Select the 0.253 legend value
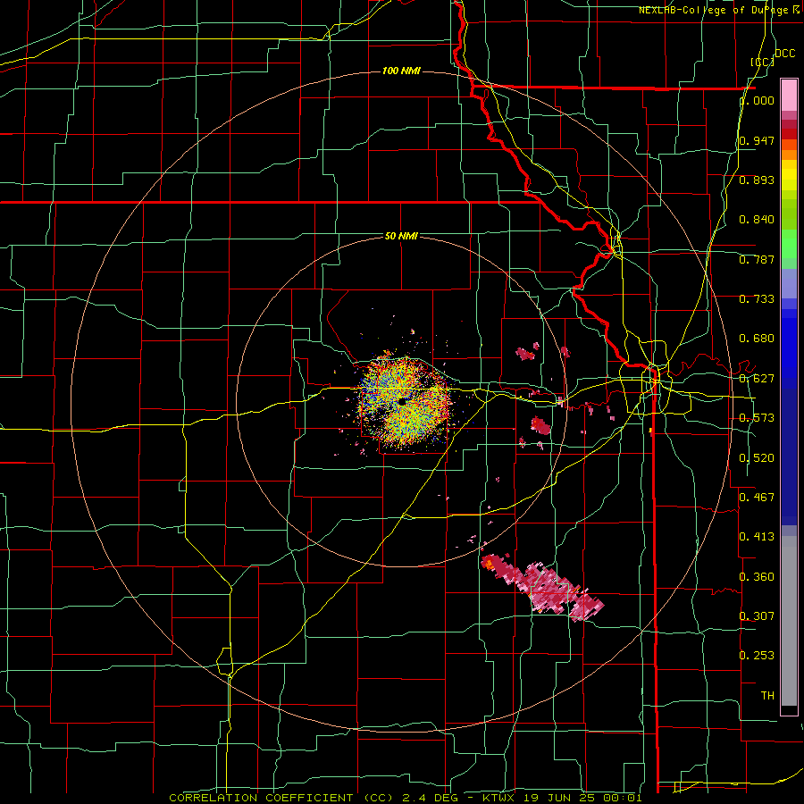Screen dimensions: 804x804 (757, 656)
